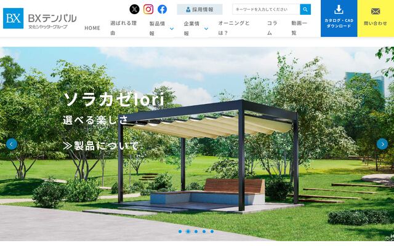
Task: Open the Instagram social icon
Action: tap(148, 9)
